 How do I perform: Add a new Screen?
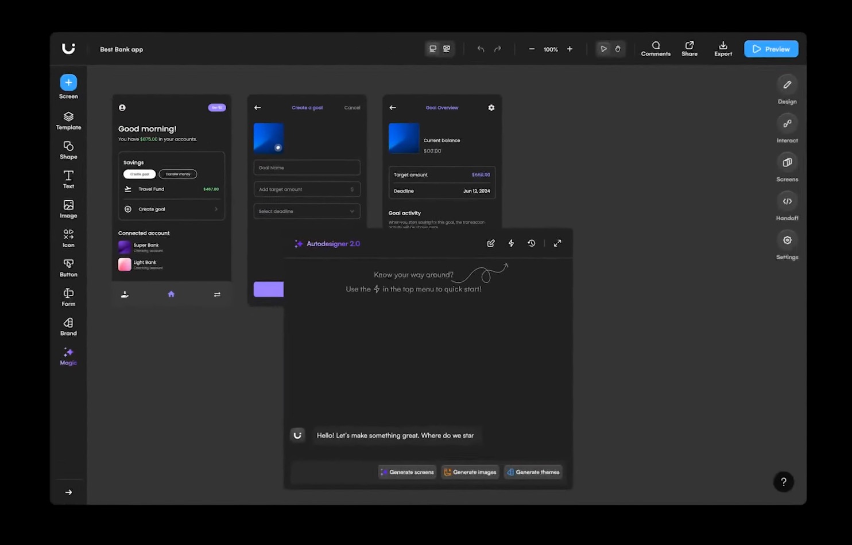click(68, 87)
